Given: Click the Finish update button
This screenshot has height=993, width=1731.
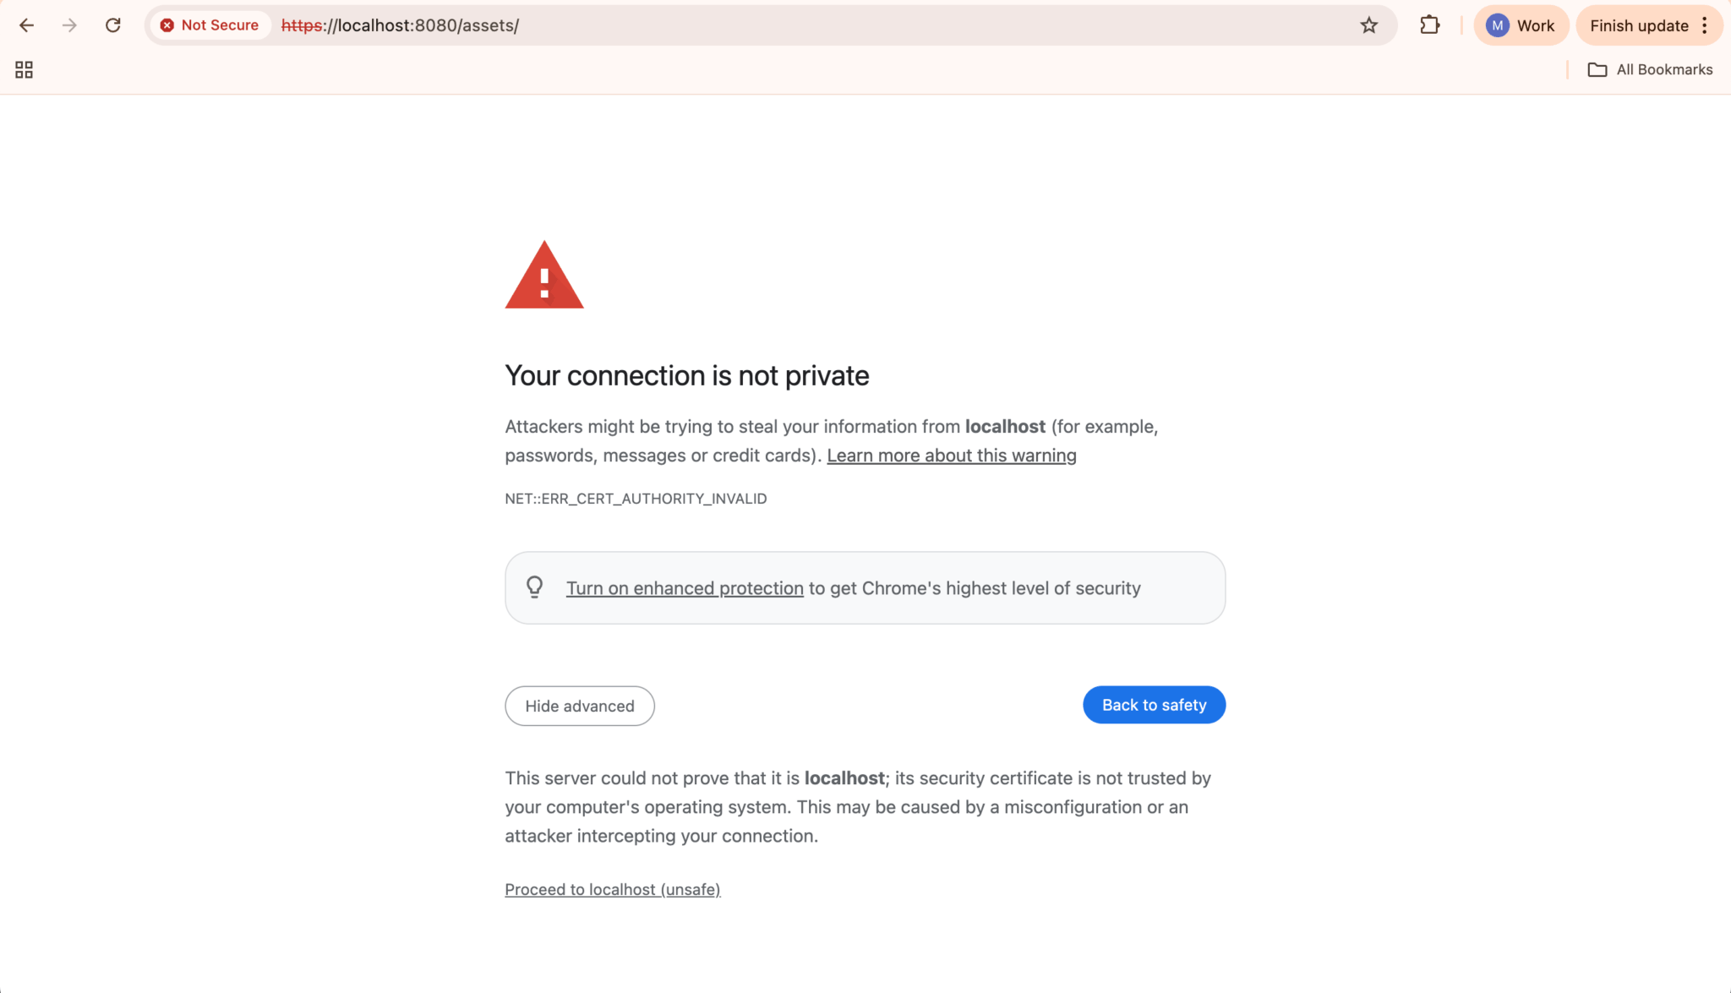Looking at the screenshot, I should (x=1638, y=25).
